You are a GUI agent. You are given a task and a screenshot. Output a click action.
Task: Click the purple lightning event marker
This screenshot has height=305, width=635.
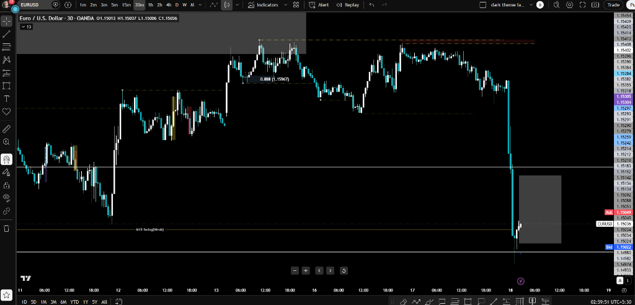(x=521, y=281)
